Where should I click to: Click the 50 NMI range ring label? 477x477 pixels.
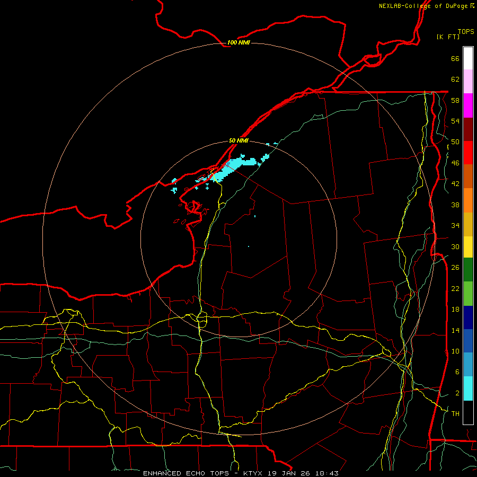(x=238, y=140)
